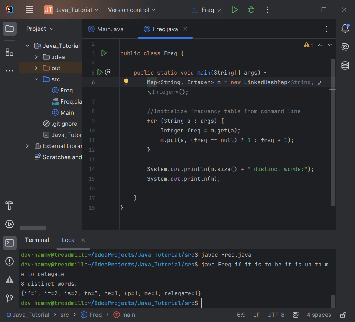Open the Database tool window
The width and height of the screenshot is (355, 322).
click(x=345, y=66)
